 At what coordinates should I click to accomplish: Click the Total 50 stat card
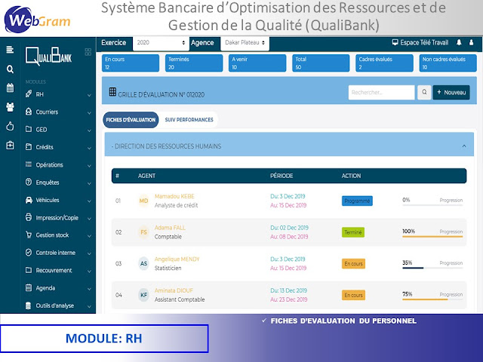(321, 63)
